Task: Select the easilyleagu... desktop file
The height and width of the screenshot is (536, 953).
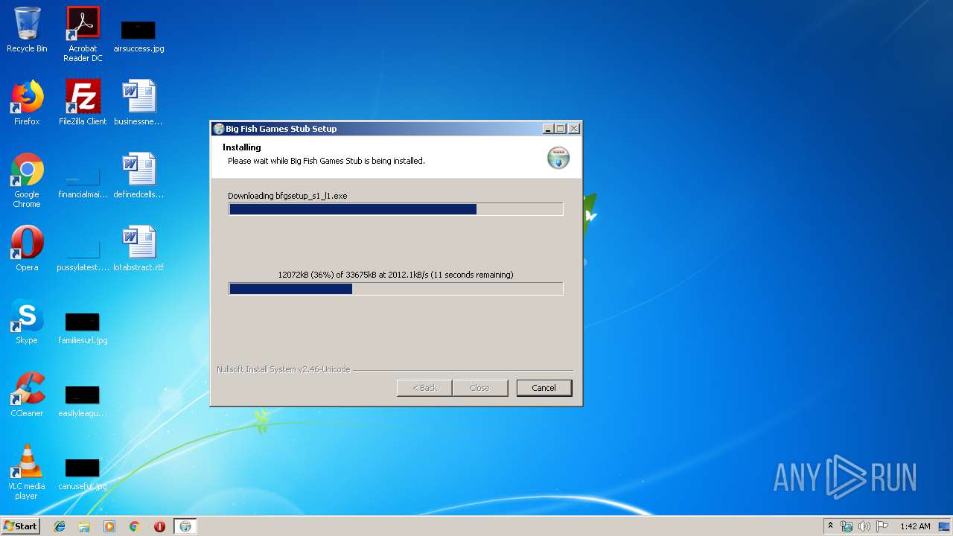Action: click(x=83, y=401)
